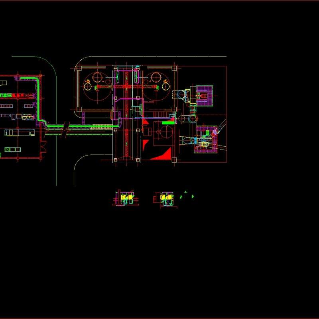The height and width of the screenshot is (319, 319).
Task: Select the magenta piping run symbol
Action: tap(124, 99)
